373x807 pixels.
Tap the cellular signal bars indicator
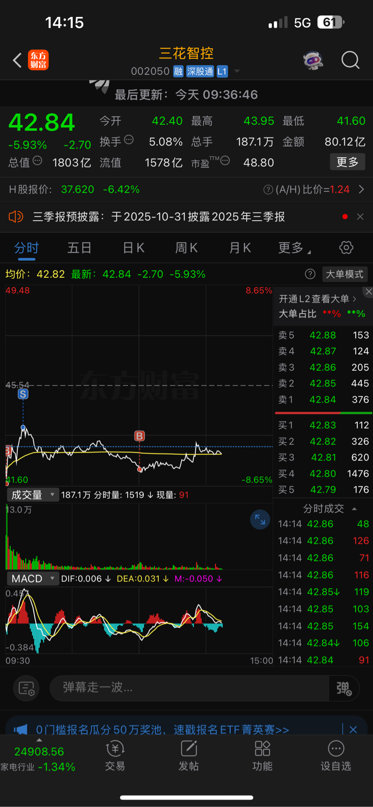[278, 23]
